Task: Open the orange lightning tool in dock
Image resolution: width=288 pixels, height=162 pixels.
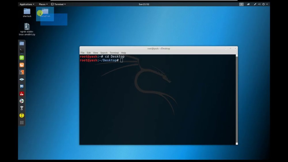Action: click(22, 72)
